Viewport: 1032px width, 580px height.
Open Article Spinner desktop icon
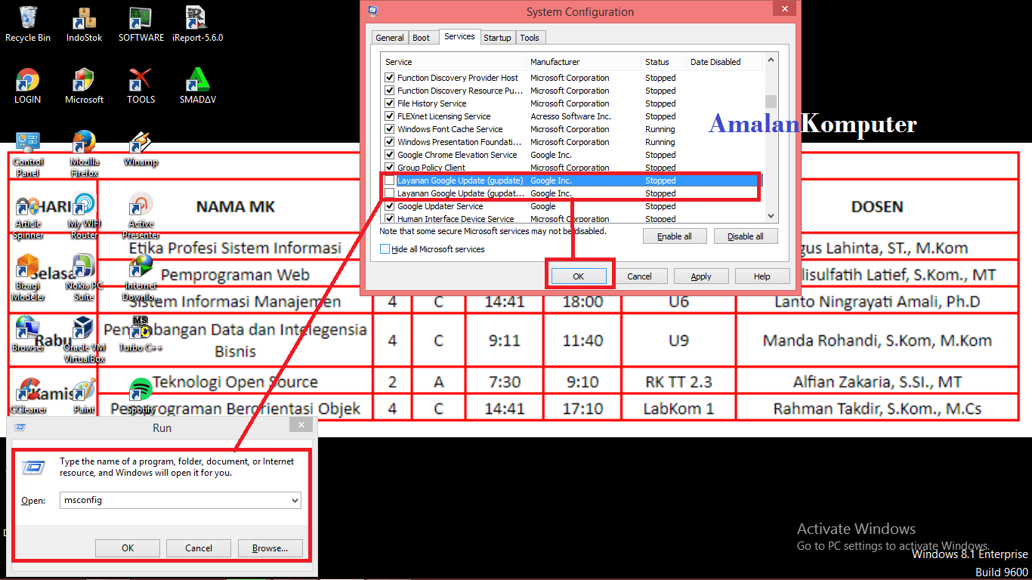point(28,216)
